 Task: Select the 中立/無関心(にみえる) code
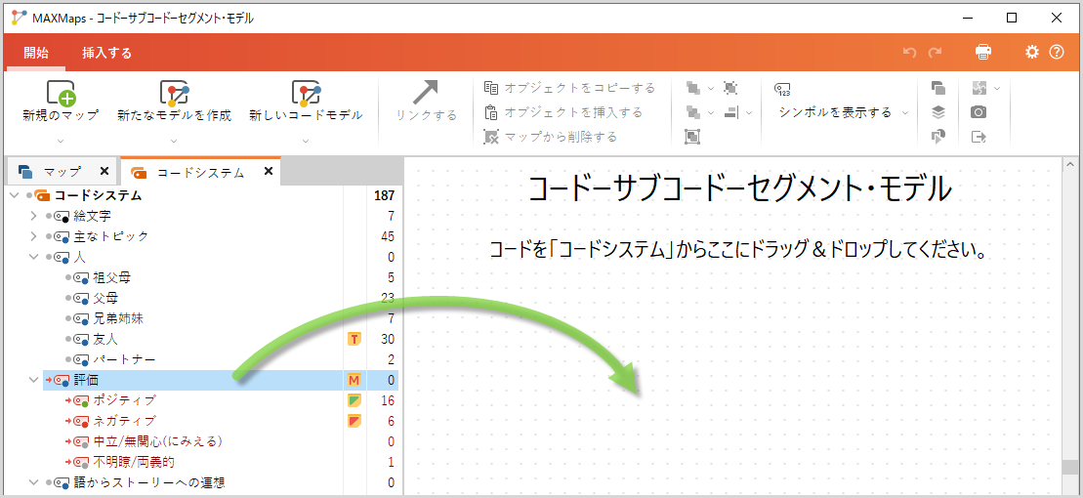click(x=157, y=441)
